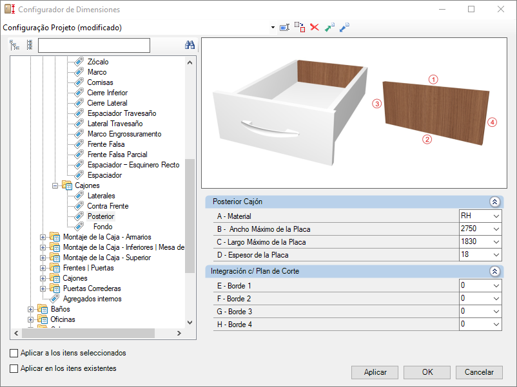Expand Montaje de la Caja - Armarios
Image resolution: width=517 pixels, height=387 pixels.
43,237
